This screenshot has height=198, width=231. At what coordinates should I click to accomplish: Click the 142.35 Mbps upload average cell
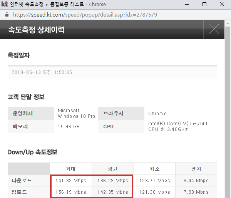point(113,192)
